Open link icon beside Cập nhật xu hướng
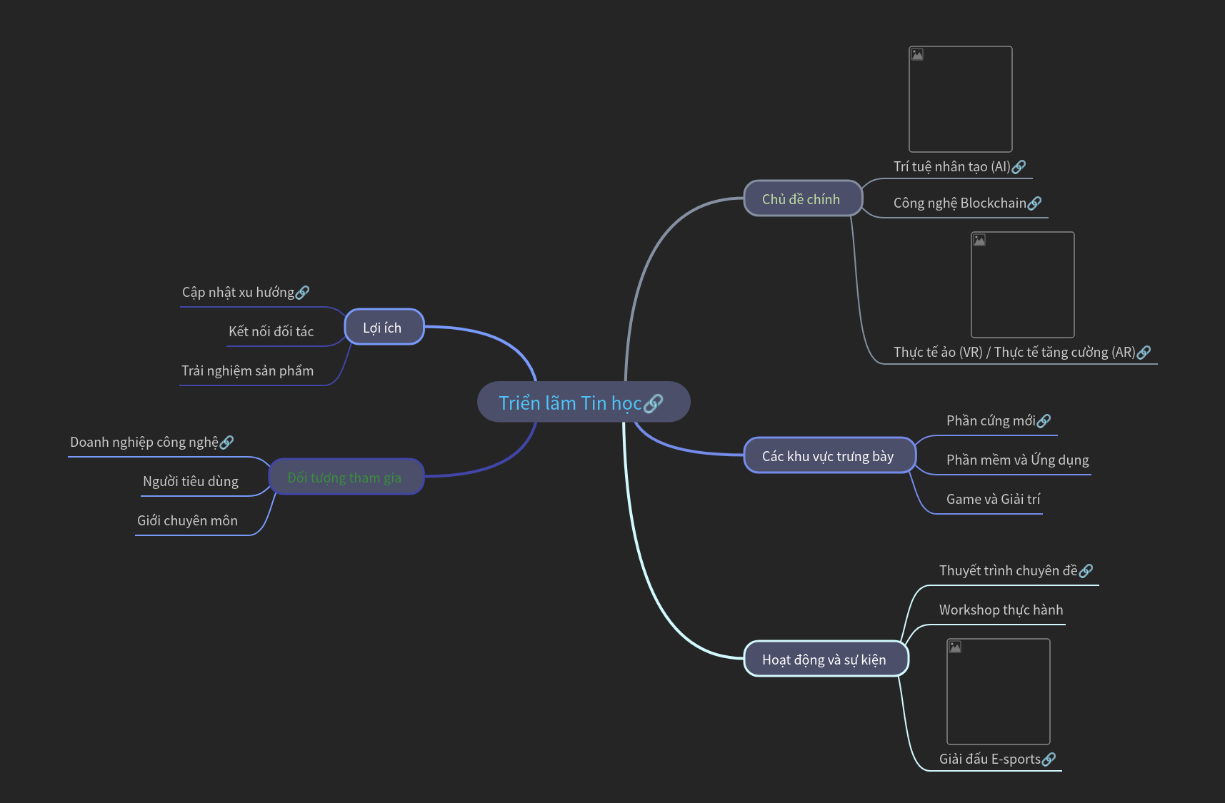This screenshot has width=1225, height=803. [302, 293]
